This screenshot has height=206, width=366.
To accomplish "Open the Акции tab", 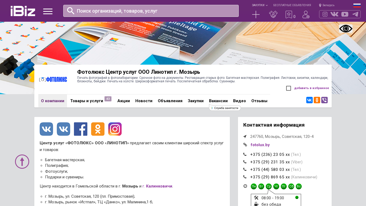I will [x=124, y=101].
